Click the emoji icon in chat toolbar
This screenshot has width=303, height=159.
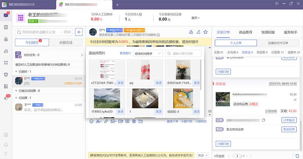(x=91, y=122)
